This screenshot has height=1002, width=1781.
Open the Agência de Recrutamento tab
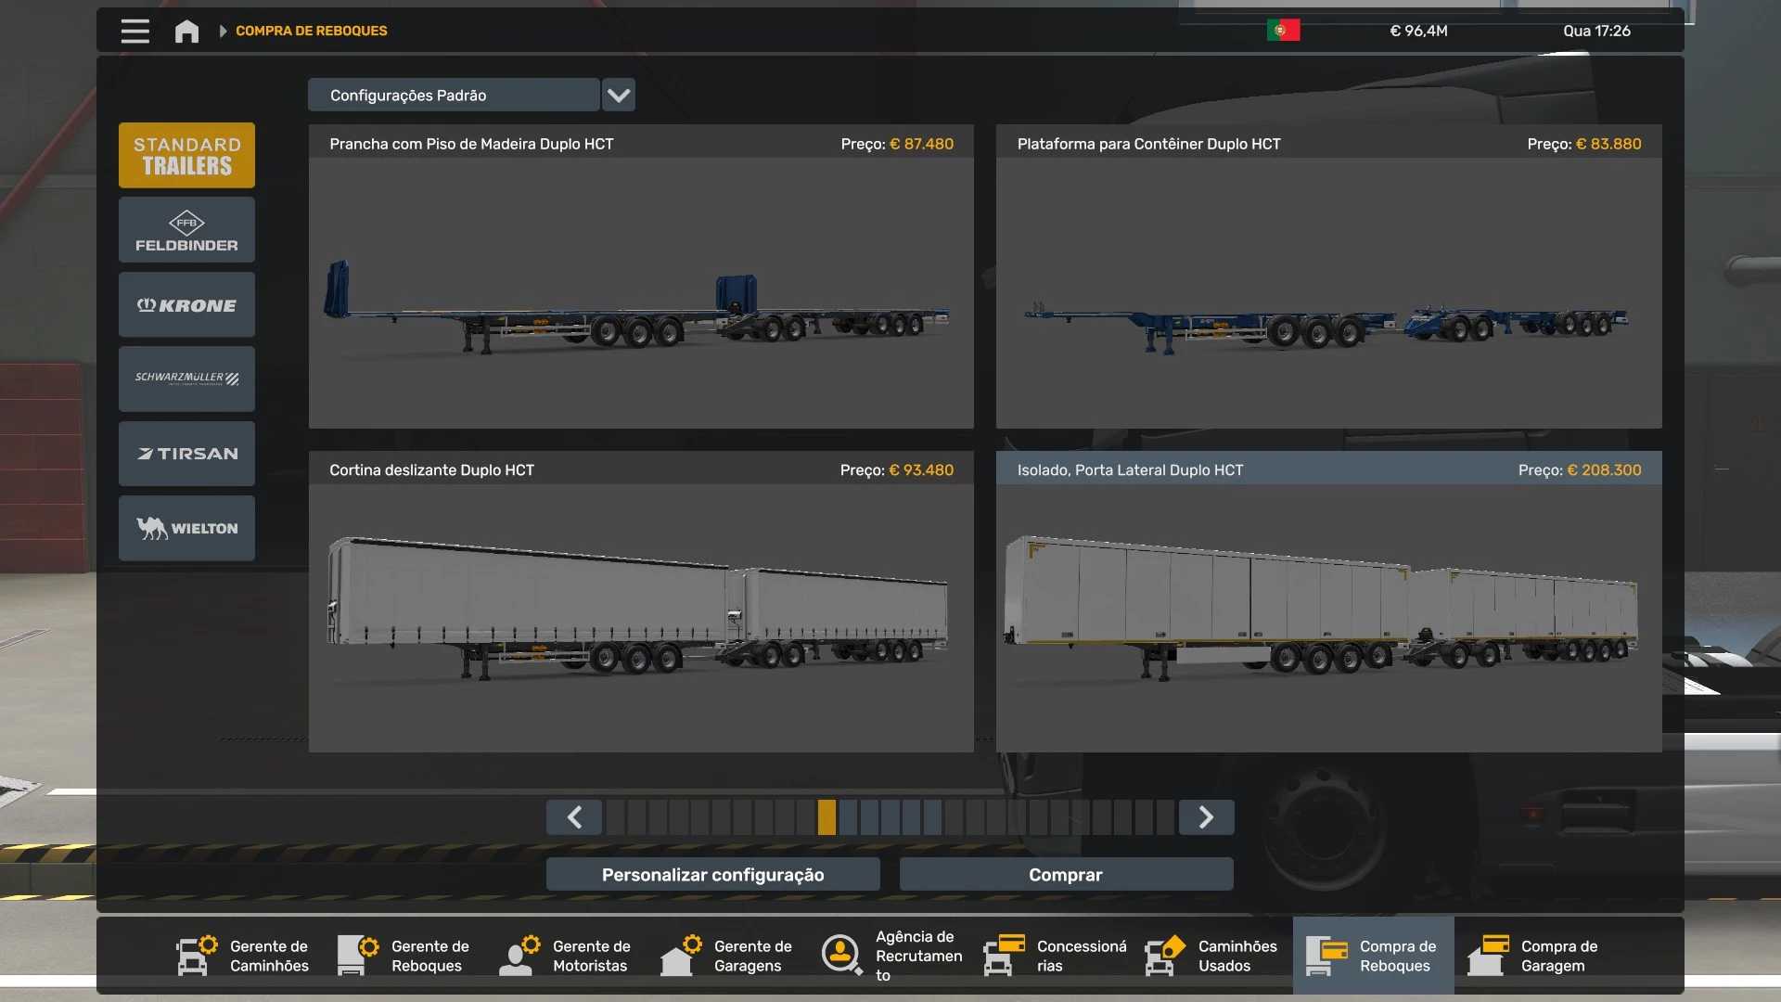click(x=892, y=956)
